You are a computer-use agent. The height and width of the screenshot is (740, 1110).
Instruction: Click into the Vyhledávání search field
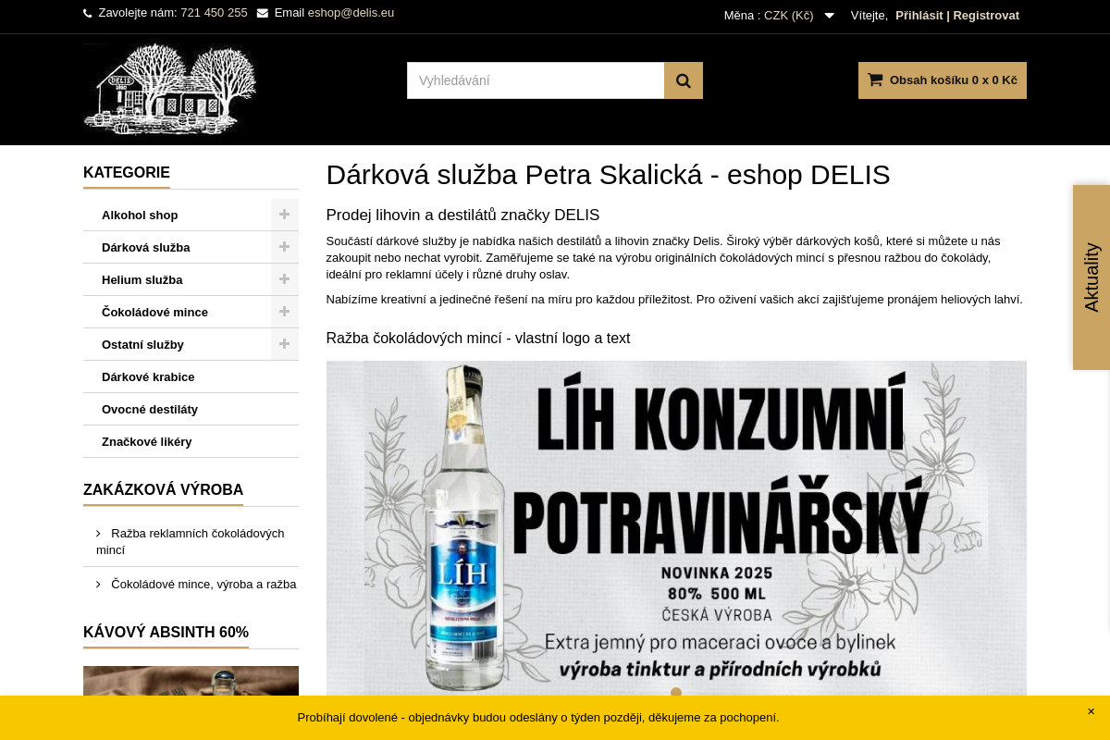coord(536,80)
